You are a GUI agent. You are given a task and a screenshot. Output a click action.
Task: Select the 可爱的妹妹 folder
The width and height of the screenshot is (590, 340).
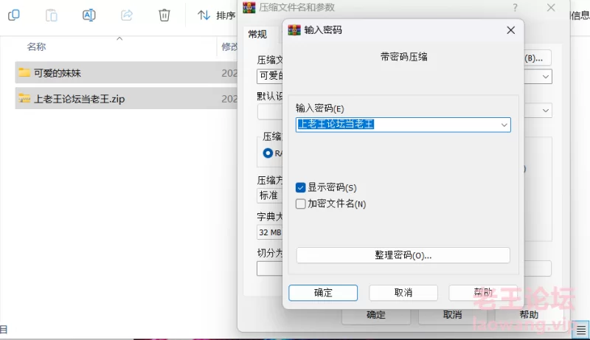126,72
